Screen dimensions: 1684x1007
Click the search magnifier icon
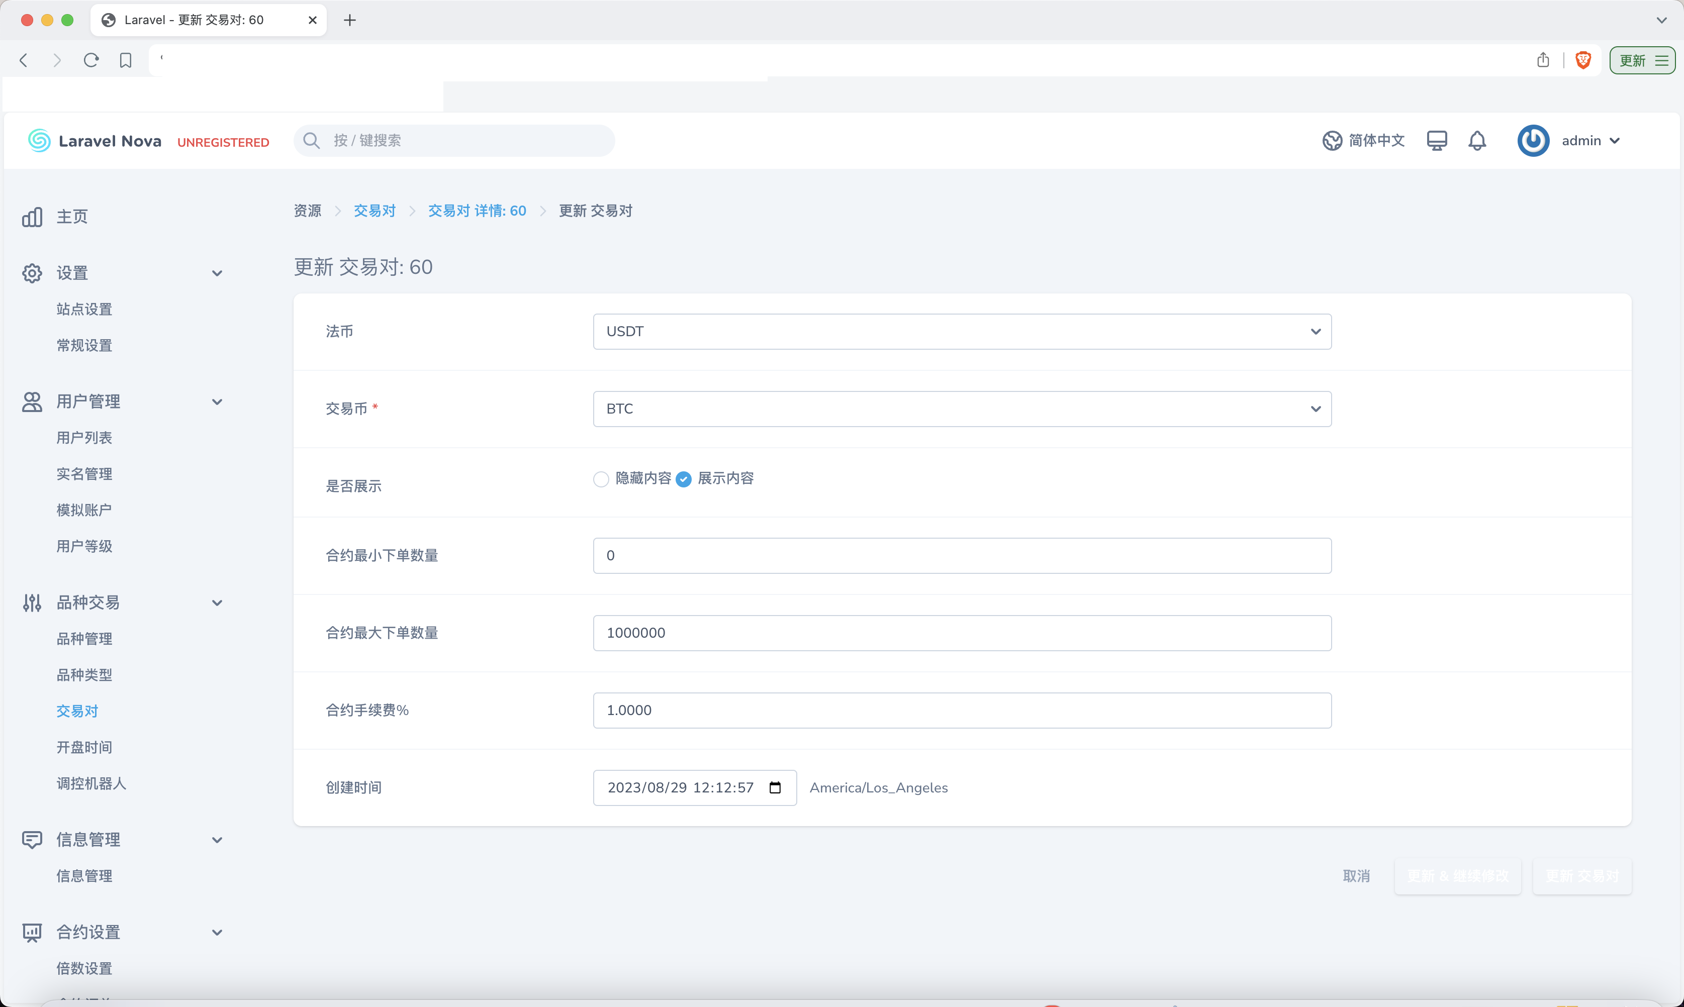[x=312, y=141]
